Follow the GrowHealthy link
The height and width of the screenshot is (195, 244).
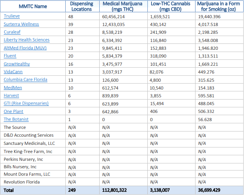pos(17,64)
